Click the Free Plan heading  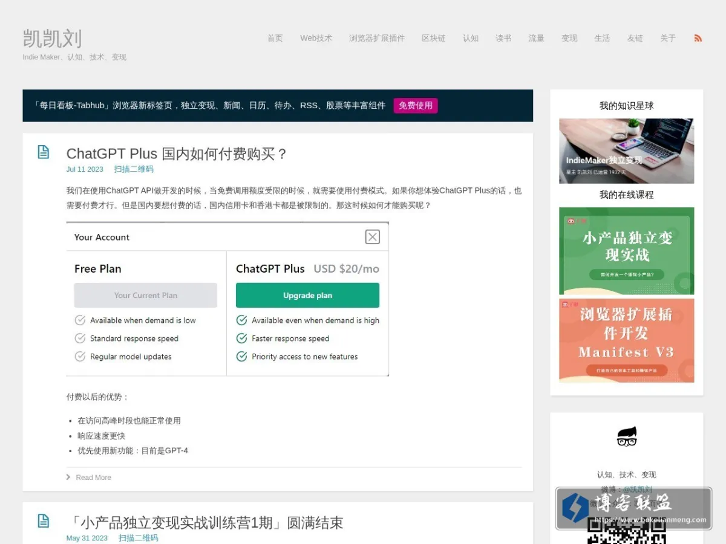tap(98, 269)
